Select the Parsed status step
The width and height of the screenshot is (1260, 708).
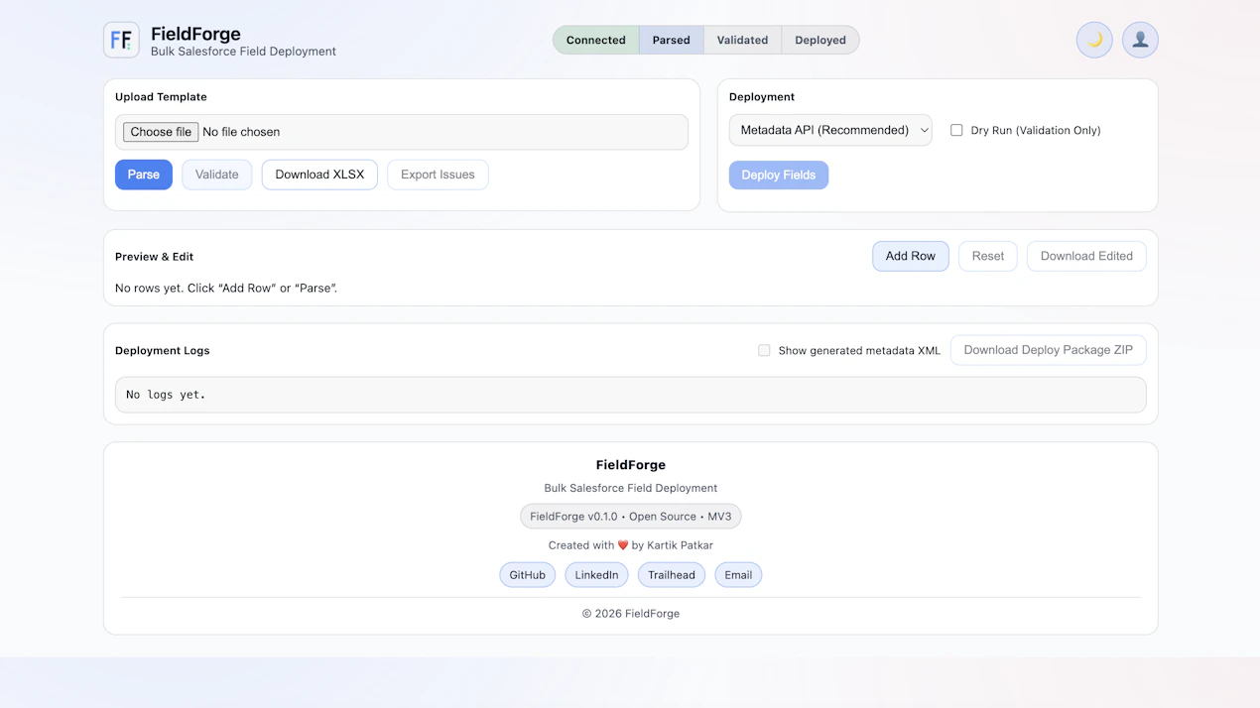point(671,40)
